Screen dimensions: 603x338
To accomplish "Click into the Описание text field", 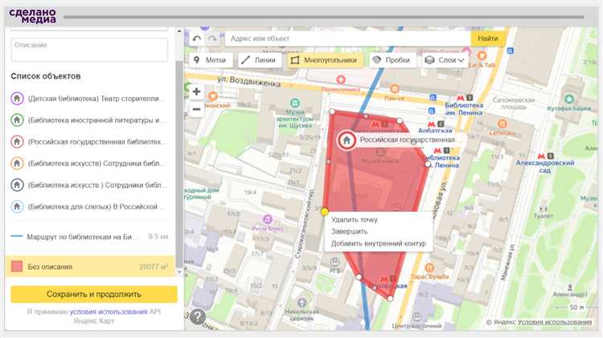I will click(x=89, y=50).
